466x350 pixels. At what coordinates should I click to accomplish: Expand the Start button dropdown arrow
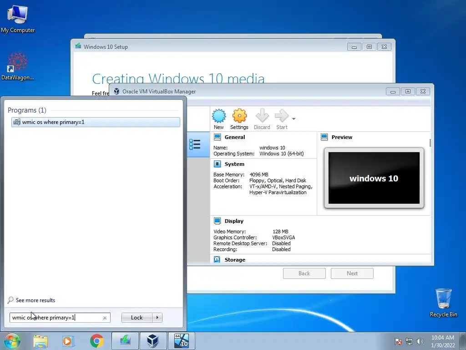point(294,119)
